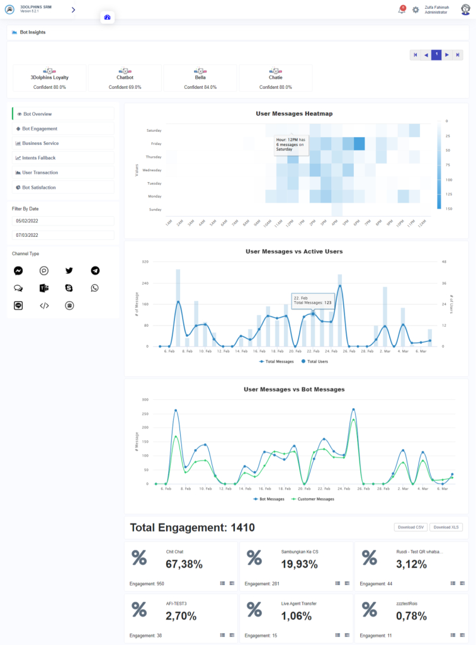The height and width of the screenshot is (645, 476).
Task: Choose the Telegram channel filter
Action: [95, 271]
